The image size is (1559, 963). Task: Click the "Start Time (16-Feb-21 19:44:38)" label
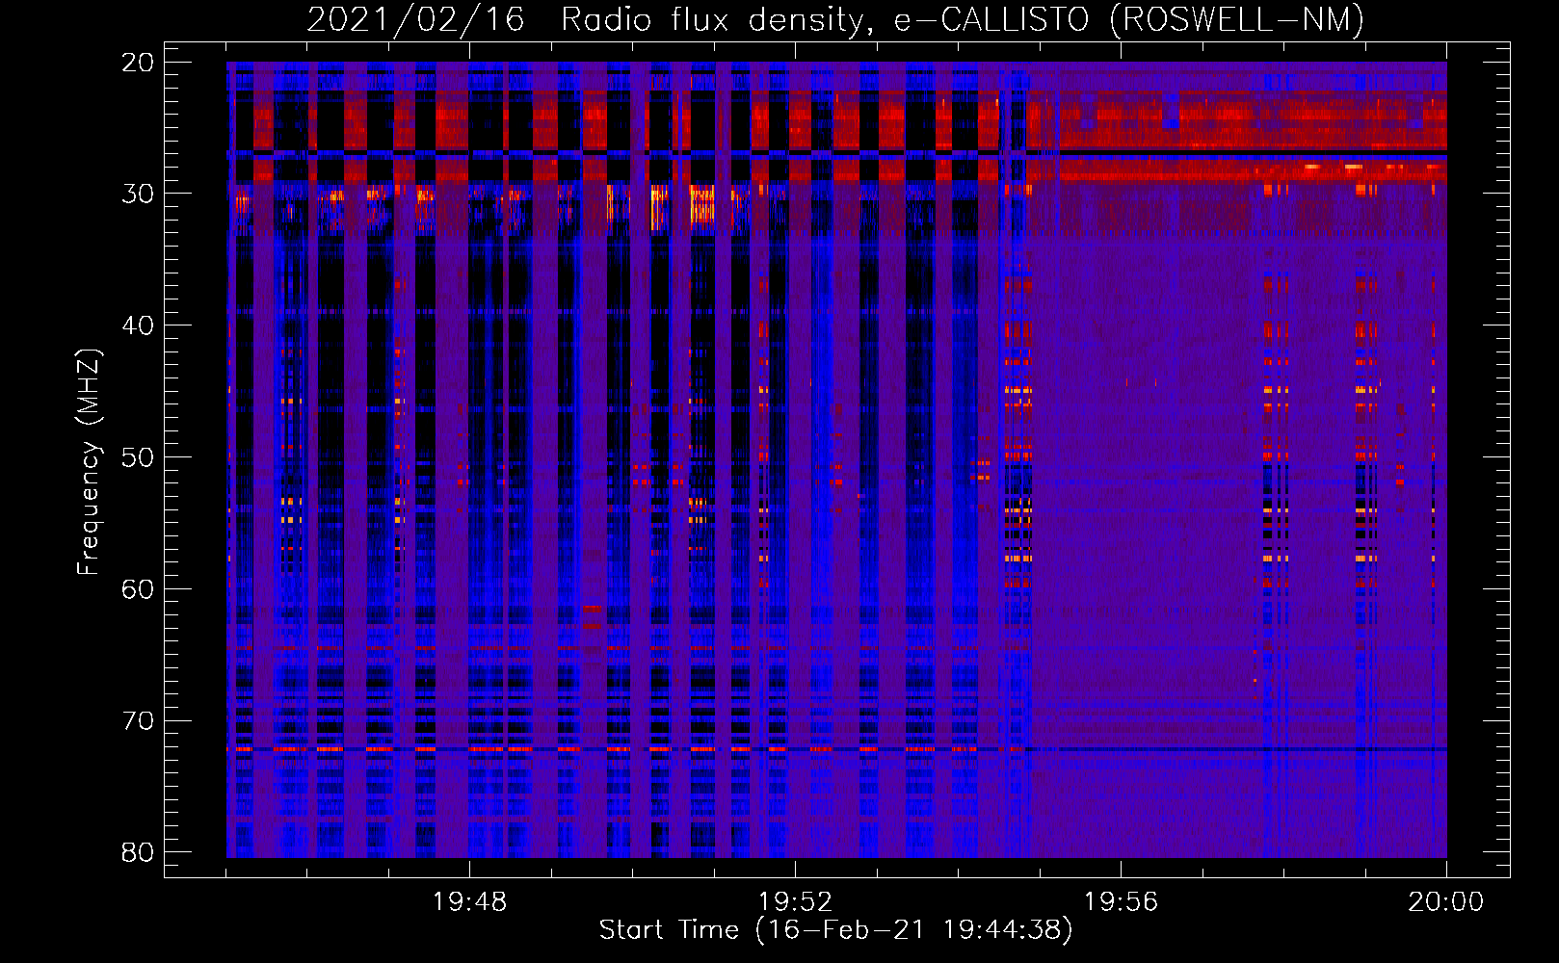click(835, 930)
